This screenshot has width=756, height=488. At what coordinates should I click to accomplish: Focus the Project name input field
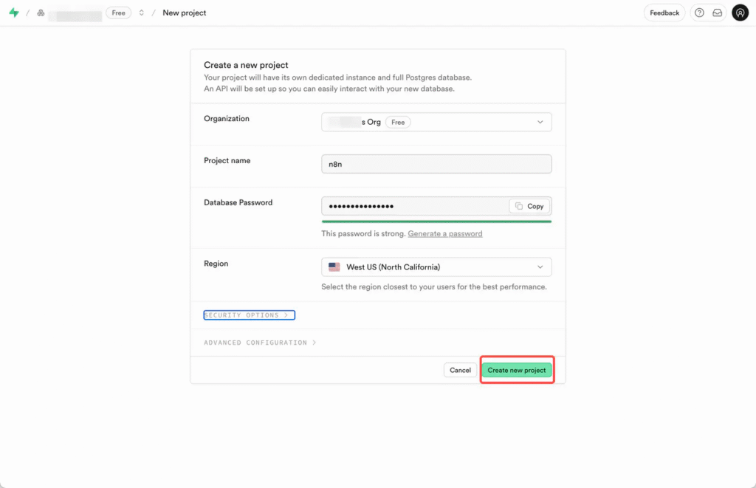click(436, 164)
